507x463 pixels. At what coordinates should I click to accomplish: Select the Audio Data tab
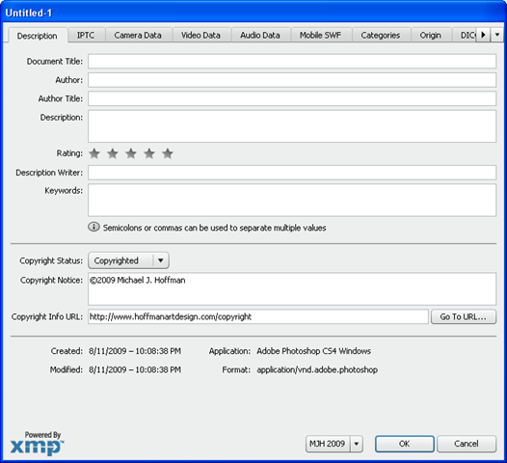click(x=260, y=35)
